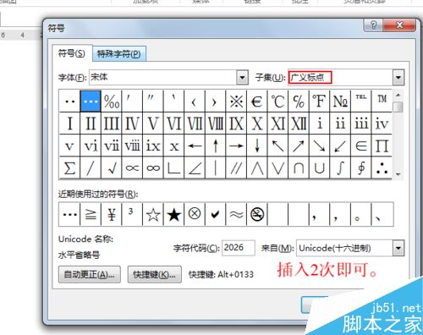
Task: Pick the therefore ∴ symbol
Action: [382, 168]
